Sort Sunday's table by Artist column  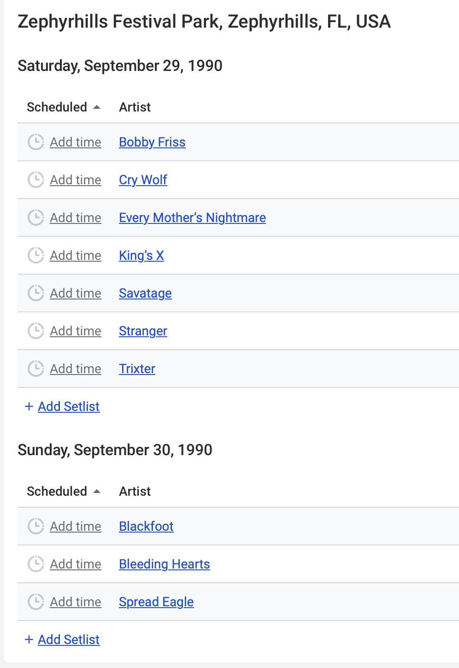135,492
